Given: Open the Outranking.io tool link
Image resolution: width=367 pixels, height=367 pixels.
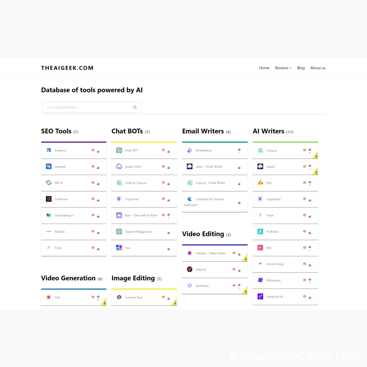Looking at the screenshot, I should pos(64,215).
